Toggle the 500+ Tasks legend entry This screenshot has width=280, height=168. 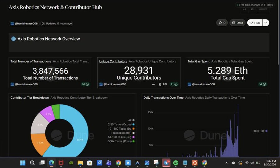click(121, 141)
